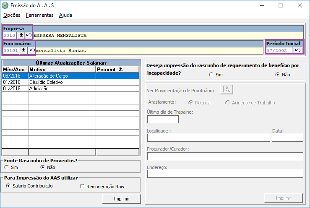Click the EMPRESA MENSALISTA name text
Viewport: 310px width, 208px height.
tap(60, 36)
